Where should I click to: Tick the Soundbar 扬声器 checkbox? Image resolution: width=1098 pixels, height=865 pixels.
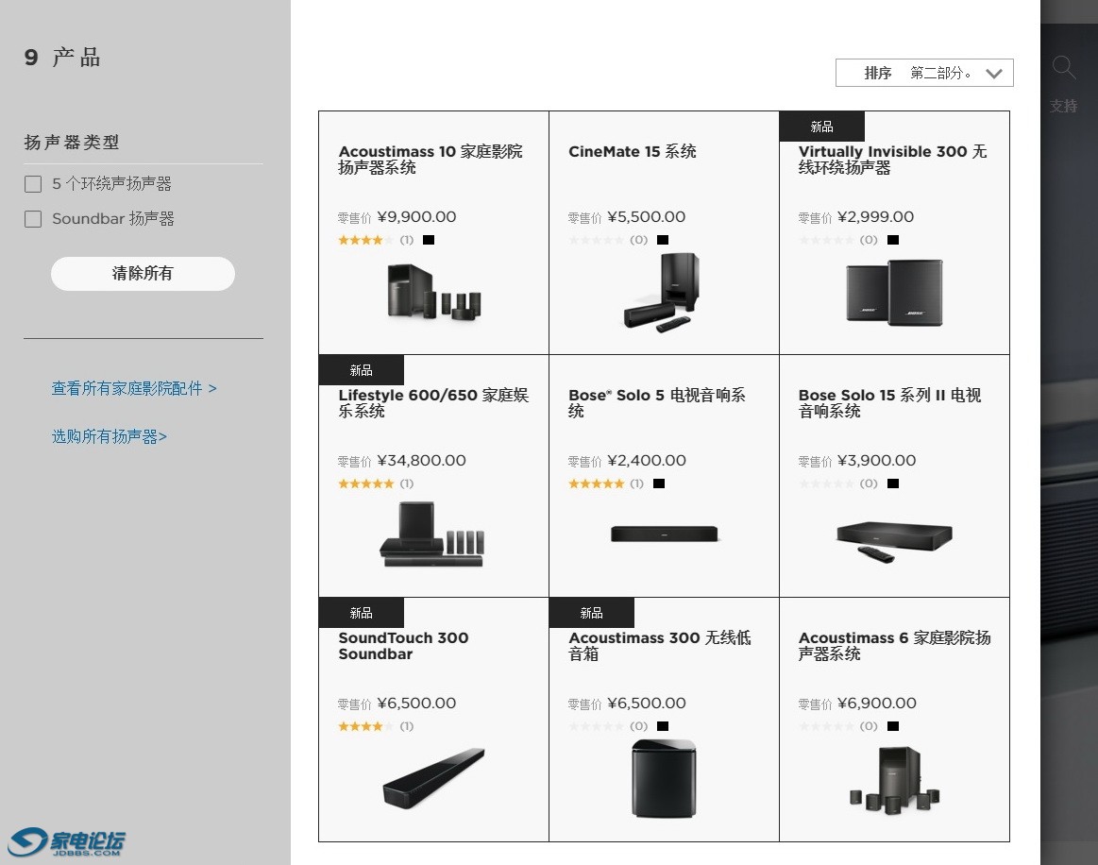[x=33, y=219]
